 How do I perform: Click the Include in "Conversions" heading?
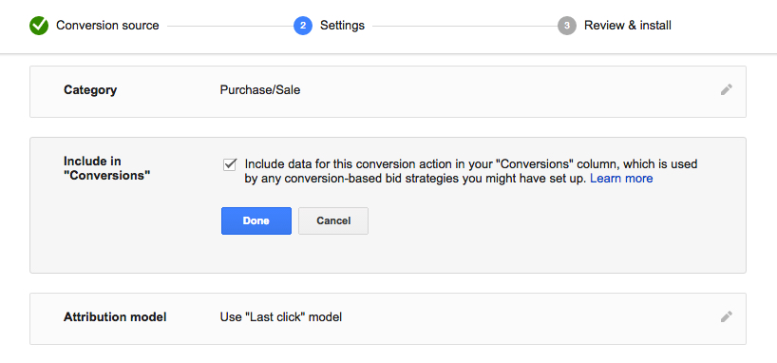[x=106, y=168]
